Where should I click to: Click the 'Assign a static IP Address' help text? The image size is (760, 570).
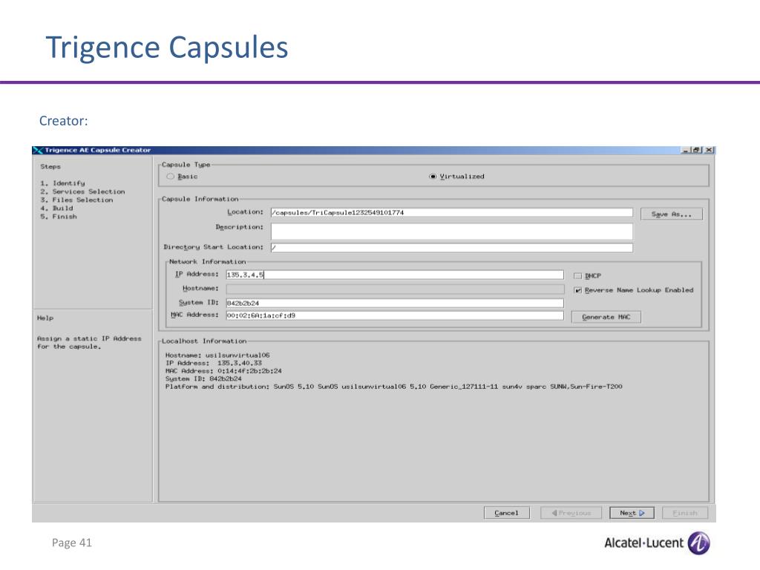click(89, 343)
